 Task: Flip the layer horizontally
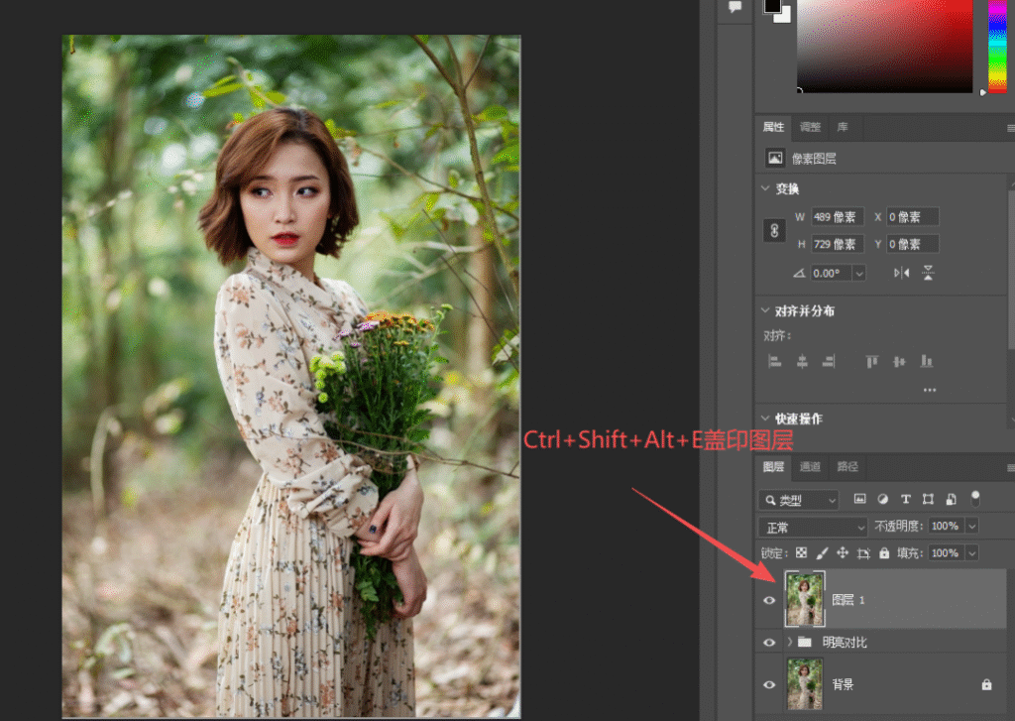[x=901, y=274]
